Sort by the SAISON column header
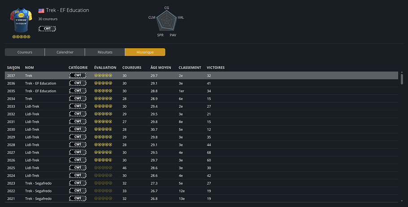The width and height of the screenshot is (408, 207). click(13, 68)
